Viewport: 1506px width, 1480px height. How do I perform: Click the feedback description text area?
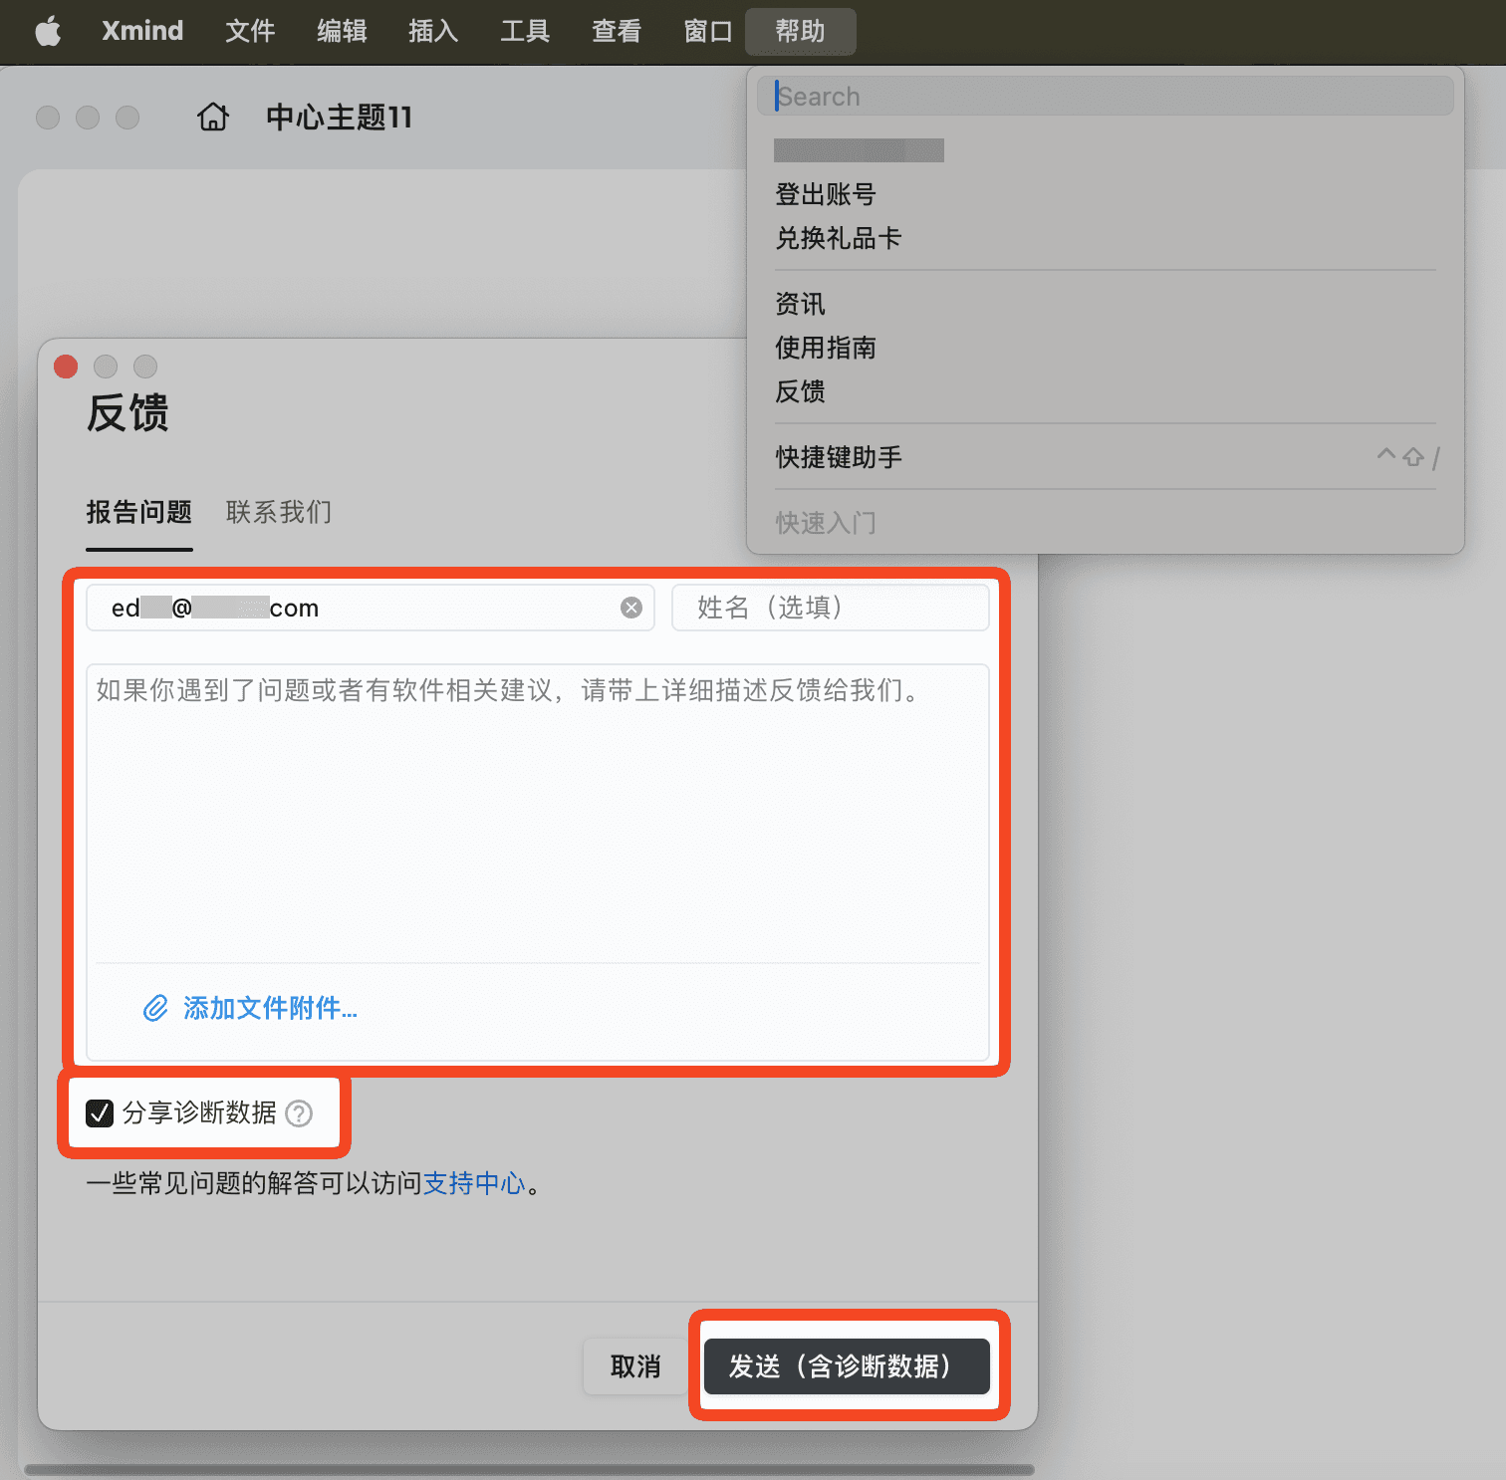(x=538, y=812)
